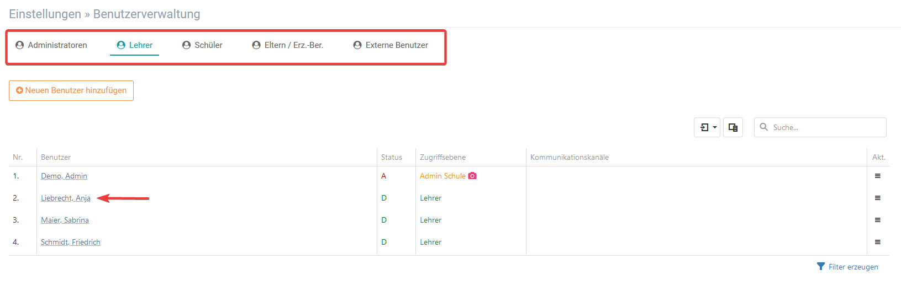Click the camera icon beside Admin Schule
The width and height of the screenshot is (901, 302).
[472, 176]
